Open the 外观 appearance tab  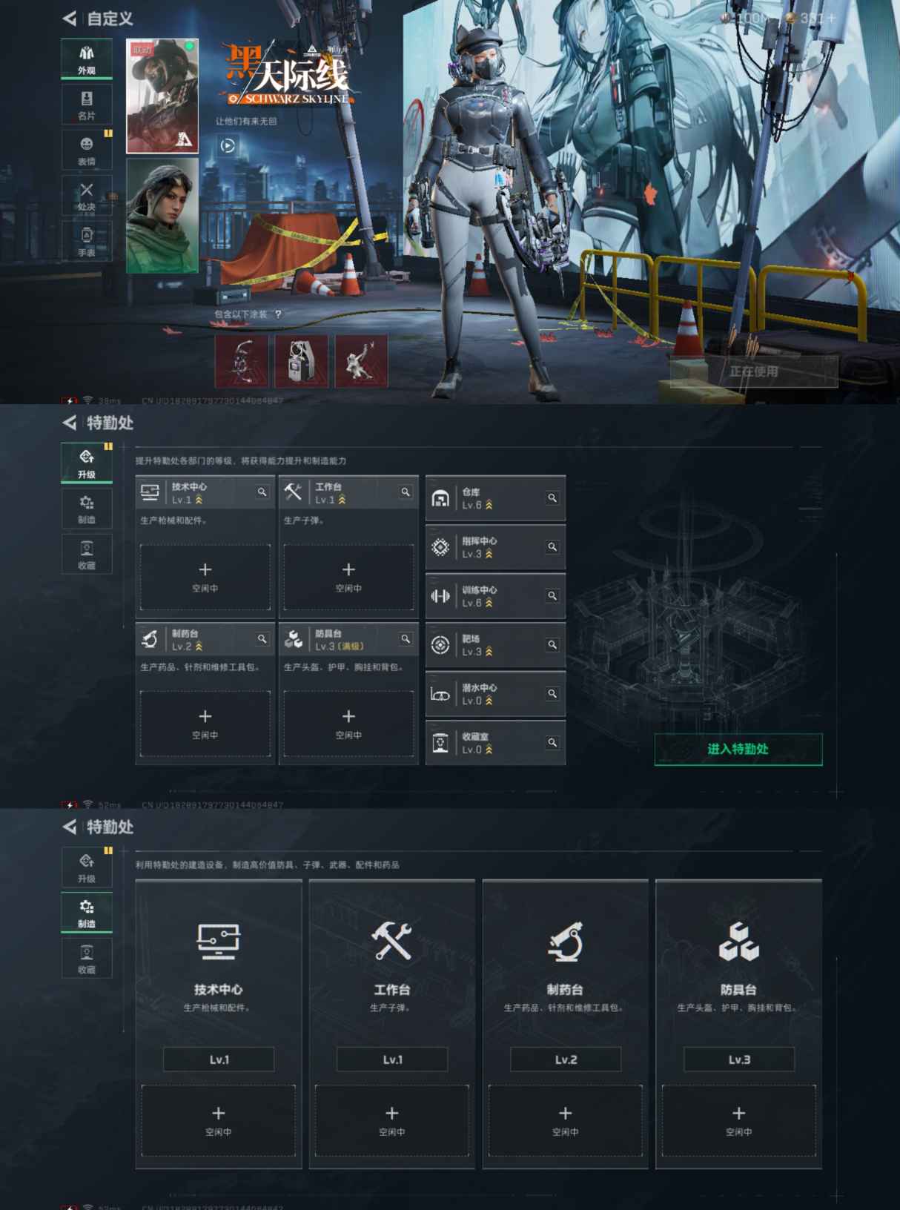87,59
